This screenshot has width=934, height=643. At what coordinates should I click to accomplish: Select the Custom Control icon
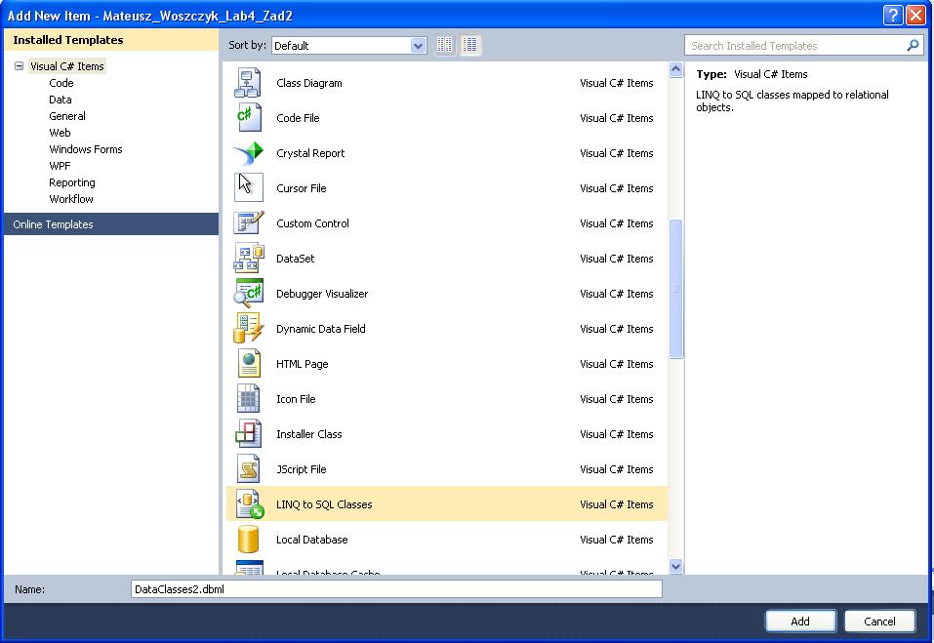point(248,223)
